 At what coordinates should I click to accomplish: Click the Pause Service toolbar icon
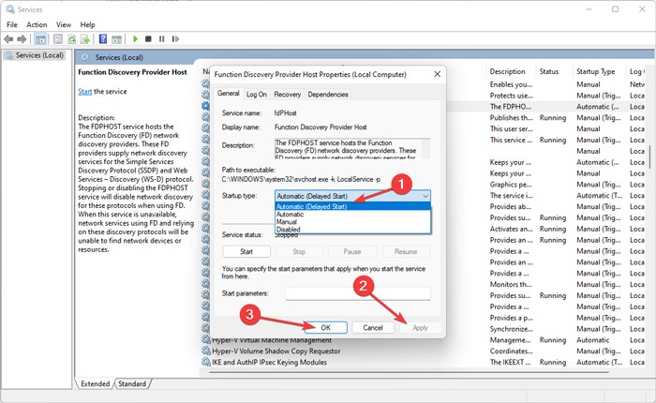[x=162, y=39]
